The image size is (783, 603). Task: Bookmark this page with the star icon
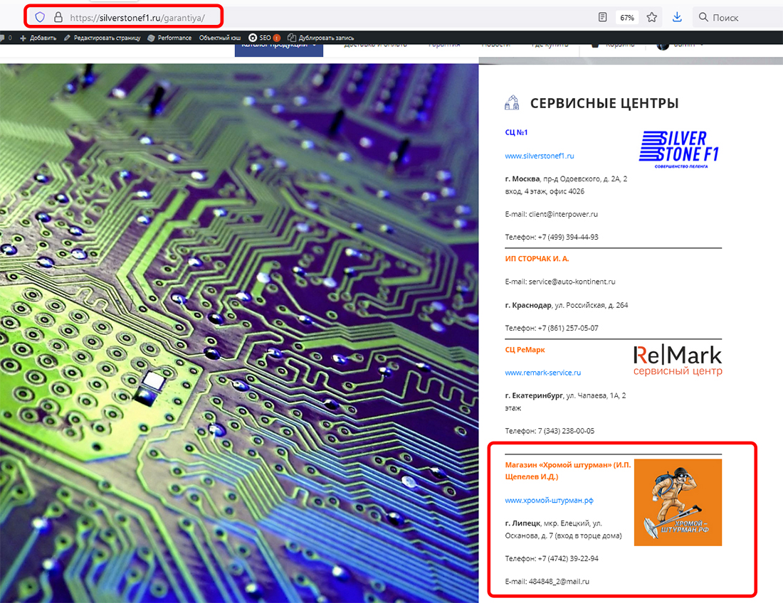pyautogui.click(x=651, y=18)
